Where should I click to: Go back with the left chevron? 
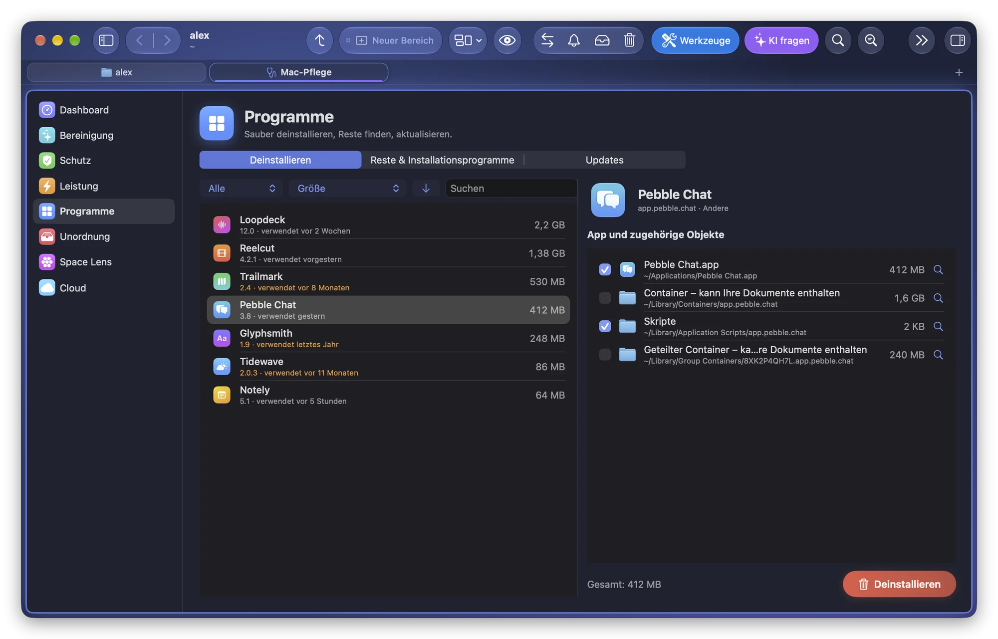click(140, 40)
